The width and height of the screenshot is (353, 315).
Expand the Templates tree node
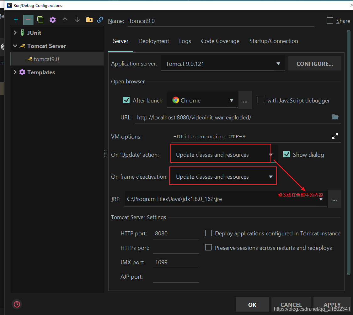pos(15,72)
